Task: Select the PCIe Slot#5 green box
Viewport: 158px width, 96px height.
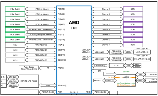Action: tap(15, 30)
